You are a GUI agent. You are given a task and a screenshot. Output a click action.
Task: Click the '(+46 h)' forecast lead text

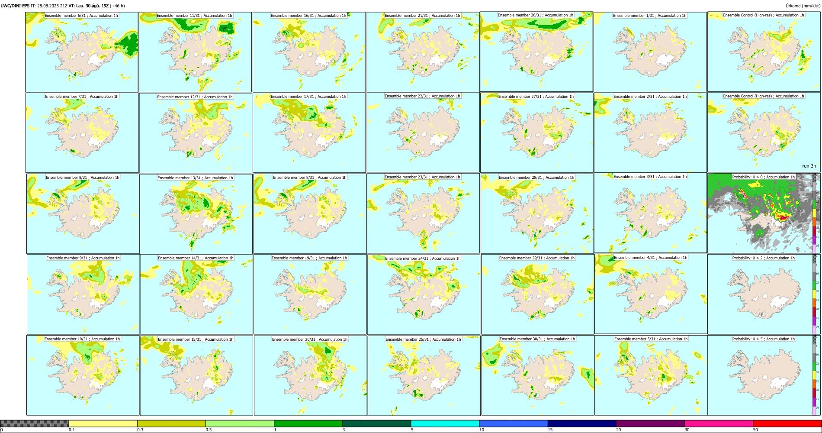(x=117, y=6)
